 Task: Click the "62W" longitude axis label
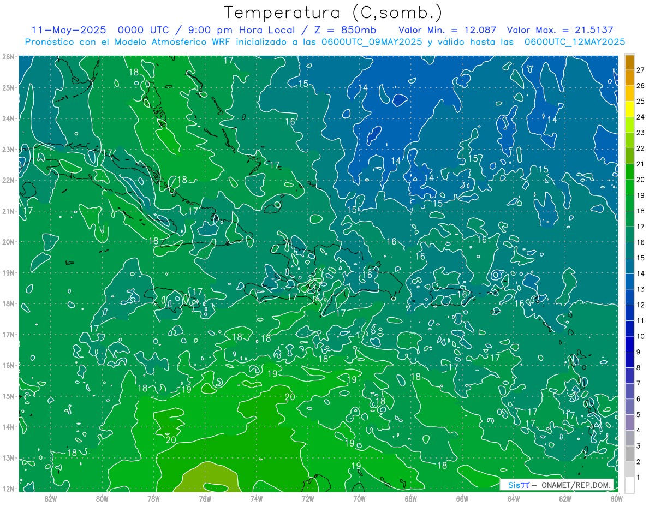(x=565, y=498)
